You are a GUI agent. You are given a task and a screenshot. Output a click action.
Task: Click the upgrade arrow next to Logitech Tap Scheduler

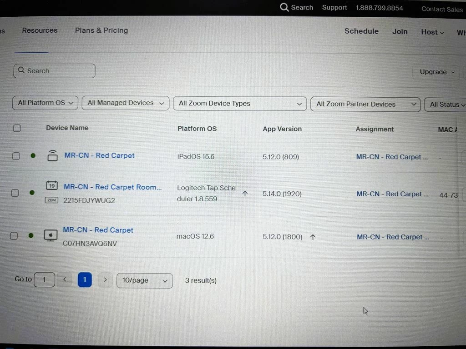(x=245, y=194)
